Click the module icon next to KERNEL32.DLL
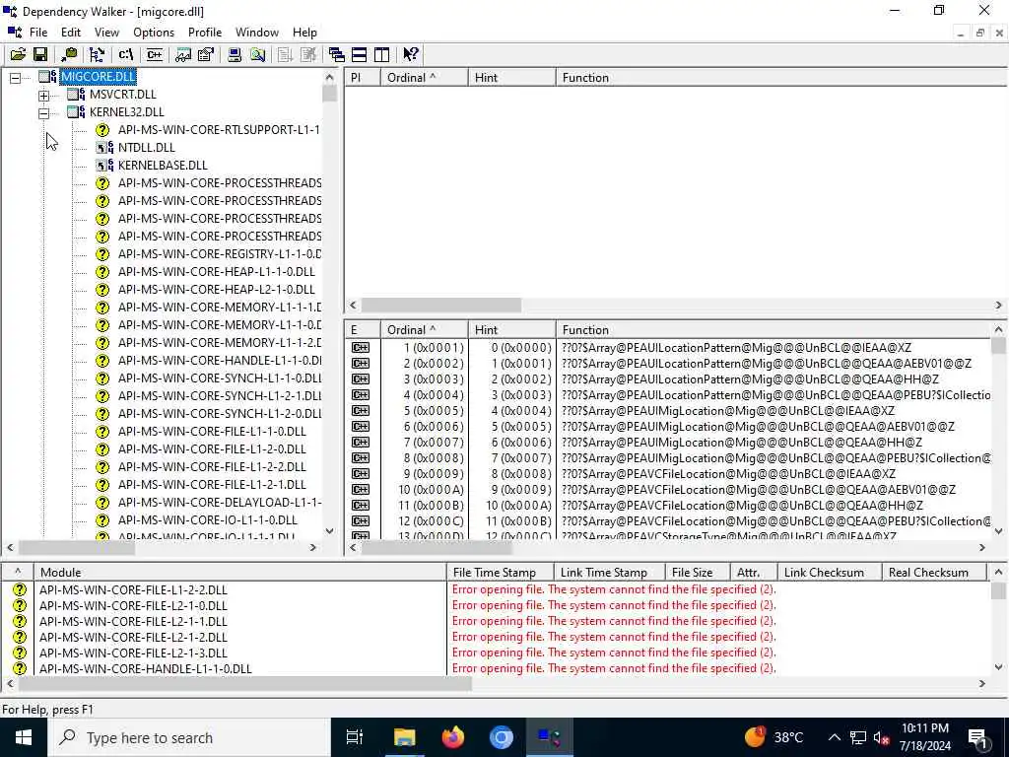1009x757 pixels. [76, 112]
